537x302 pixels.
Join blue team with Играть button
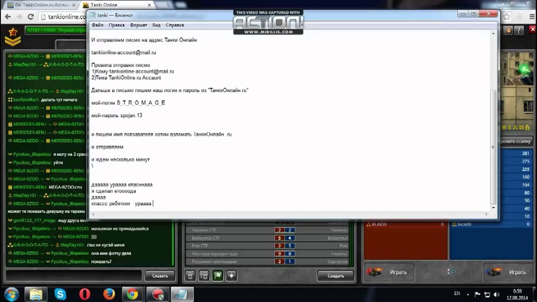[x=508, y=272]
